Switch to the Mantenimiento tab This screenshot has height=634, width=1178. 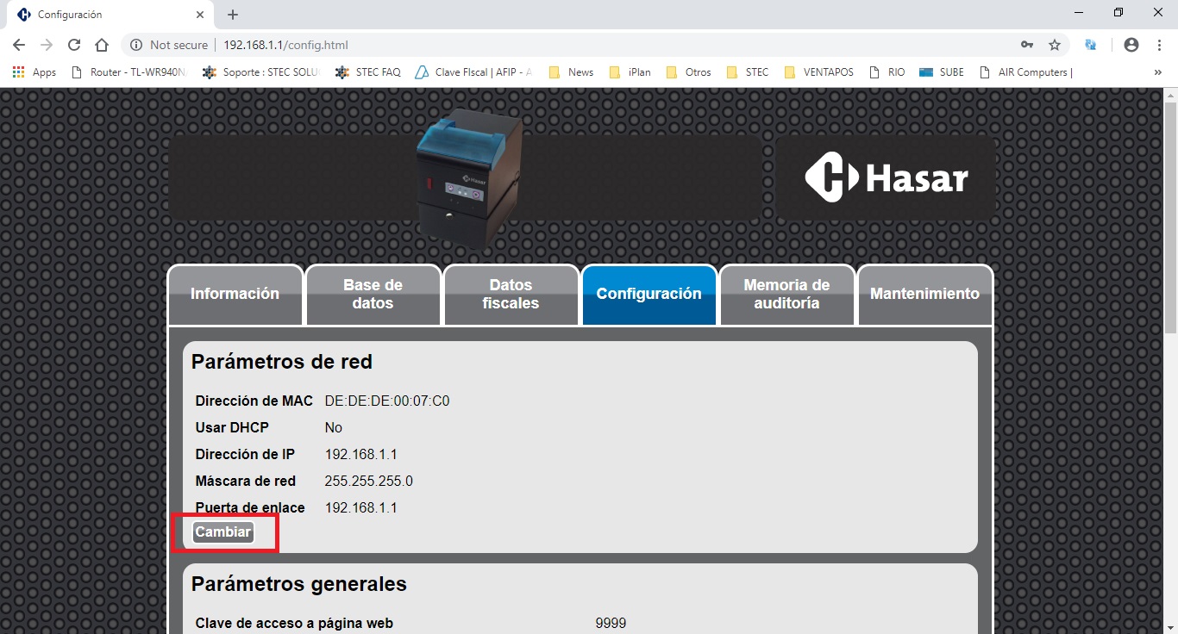[x=924, y=295]
